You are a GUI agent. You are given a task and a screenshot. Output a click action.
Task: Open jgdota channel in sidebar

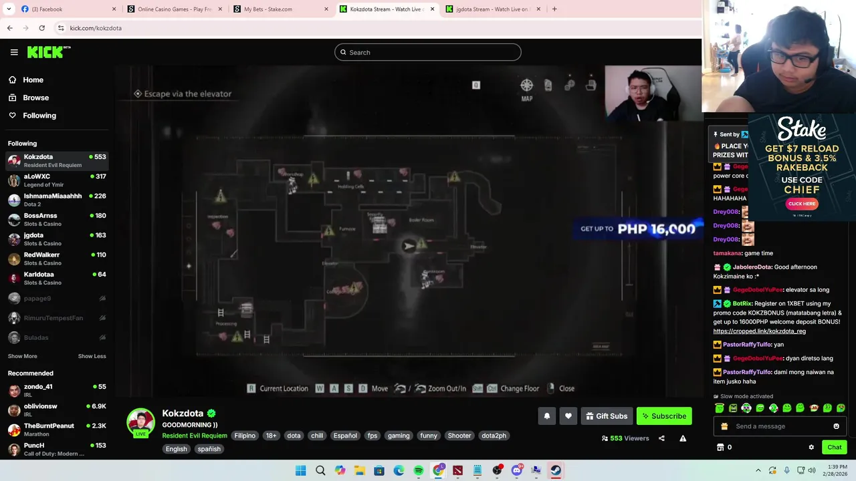[57, 239]
